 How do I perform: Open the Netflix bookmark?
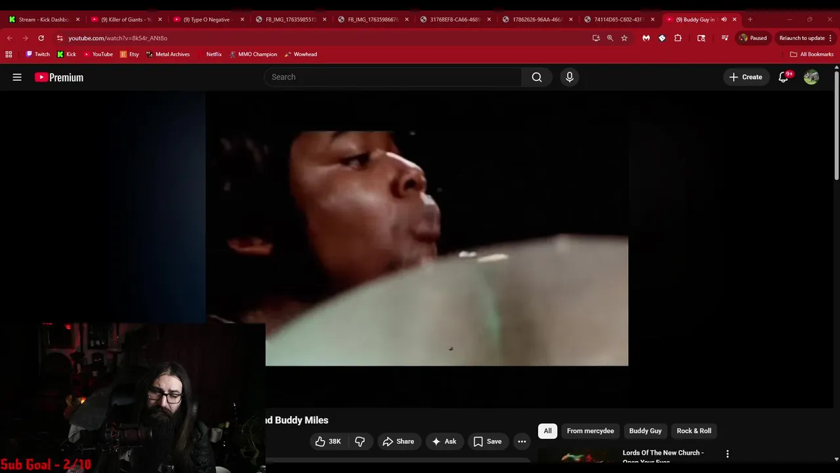pyautogui.click(x=210, y=55)
